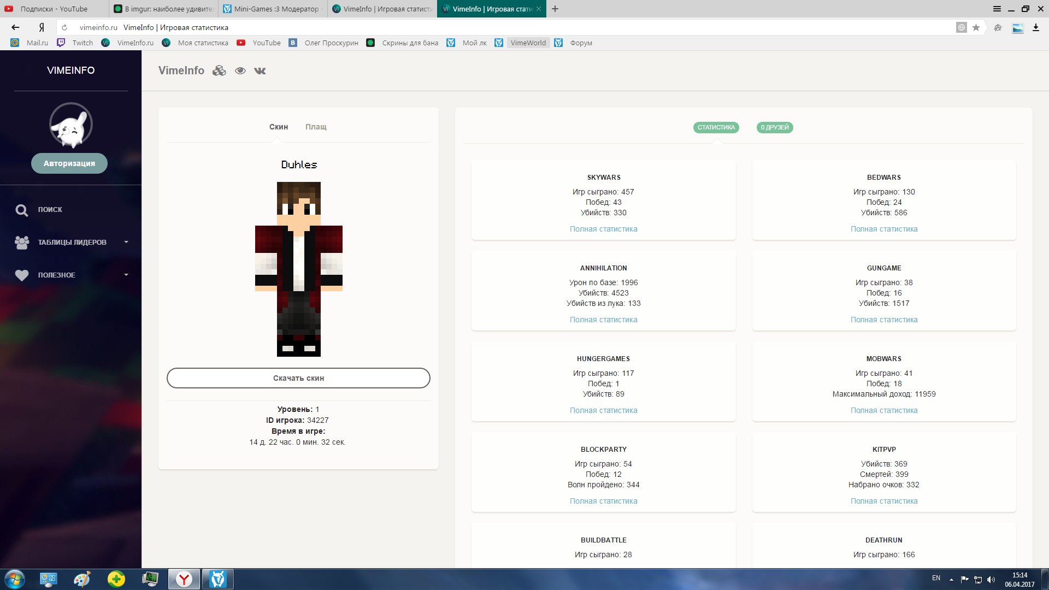Screen dimensions: 1049x590
Task: Click the EN language indicator
Action: [x=936, y=578]
